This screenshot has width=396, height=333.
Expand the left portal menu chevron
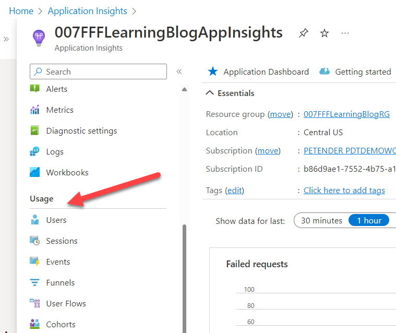[6, 39]
